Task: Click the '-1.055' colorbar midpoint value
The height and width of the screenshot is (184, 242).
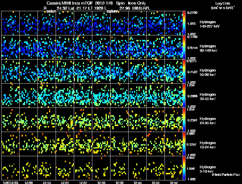Action: (191, 24)
